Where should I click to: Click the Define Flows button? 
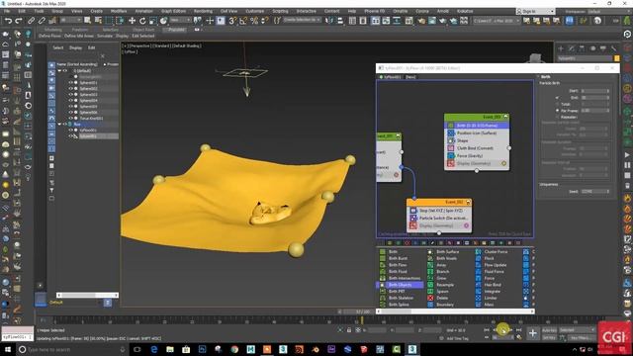coord(50,36)
